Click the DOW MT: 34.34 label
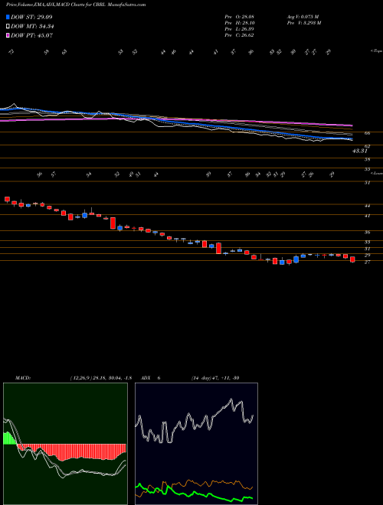The height and width of the screenshot is (505, 383). [x=32, y=27]
